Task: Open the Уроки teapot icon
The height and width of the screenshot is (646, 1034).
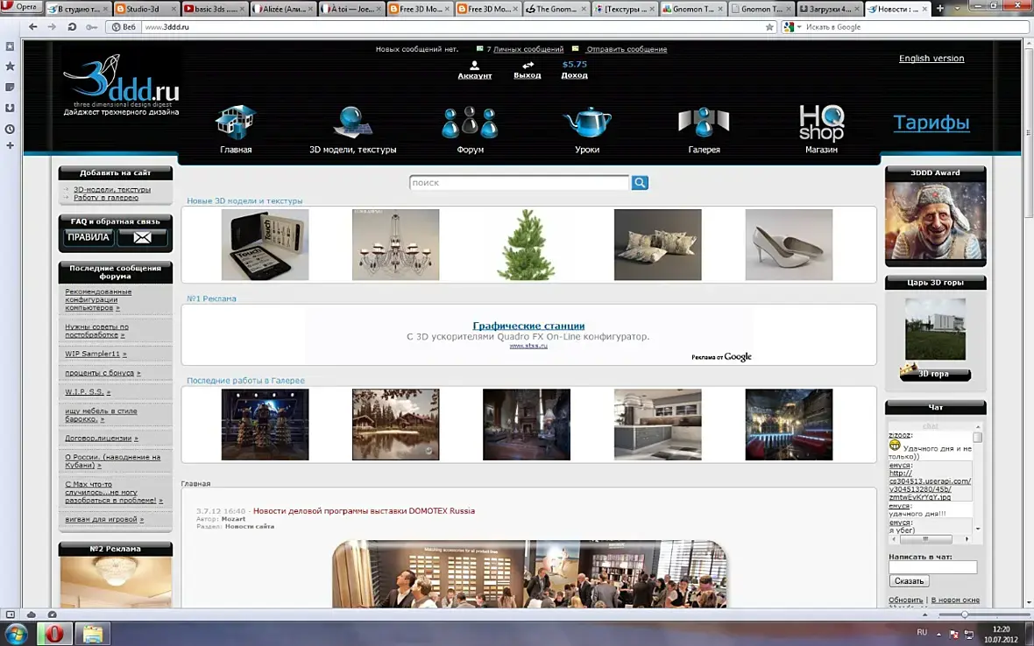Action: click(587, 123)
